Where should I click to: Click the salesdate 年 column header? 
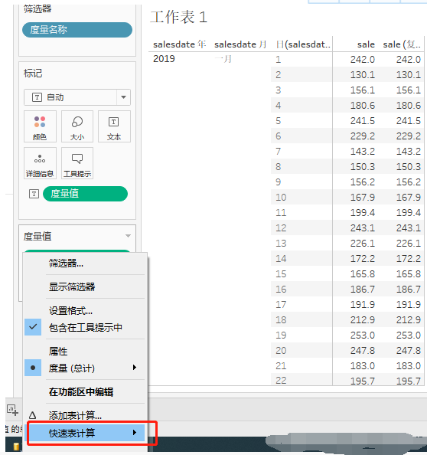pyautogui.click(x=179, y=44)
